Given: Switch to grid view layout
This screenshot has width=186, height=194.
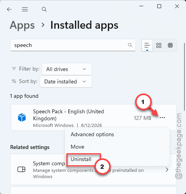Looking at the screenshot, I should pos(159,45).
